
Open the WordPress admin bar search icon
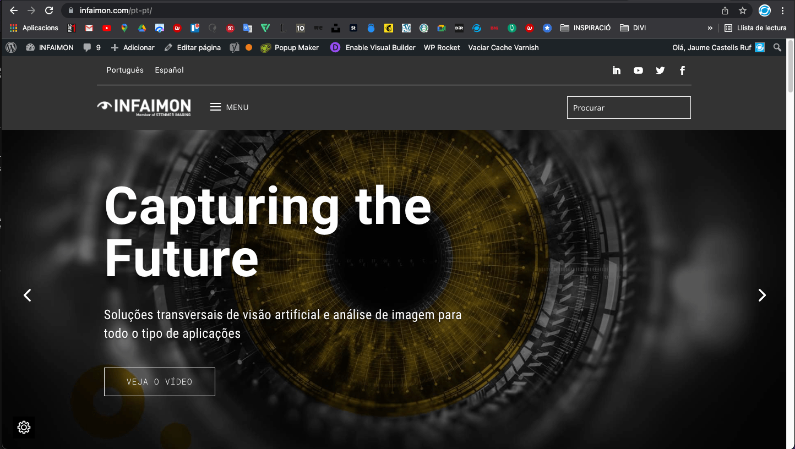point(777,47)
